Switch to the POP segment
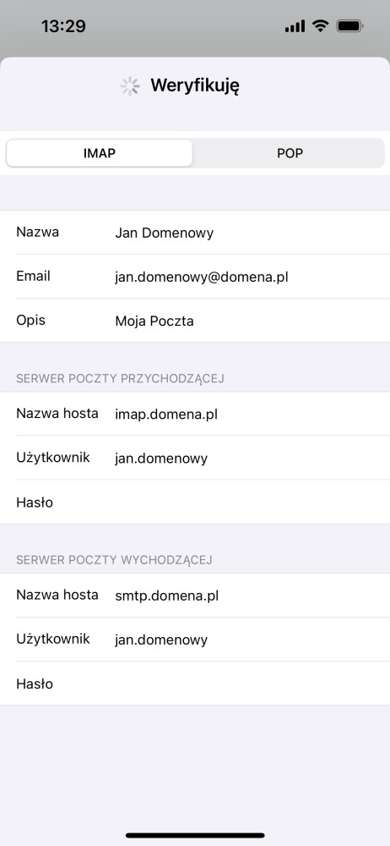The image size is (390, 846). [x=290, y=153]
